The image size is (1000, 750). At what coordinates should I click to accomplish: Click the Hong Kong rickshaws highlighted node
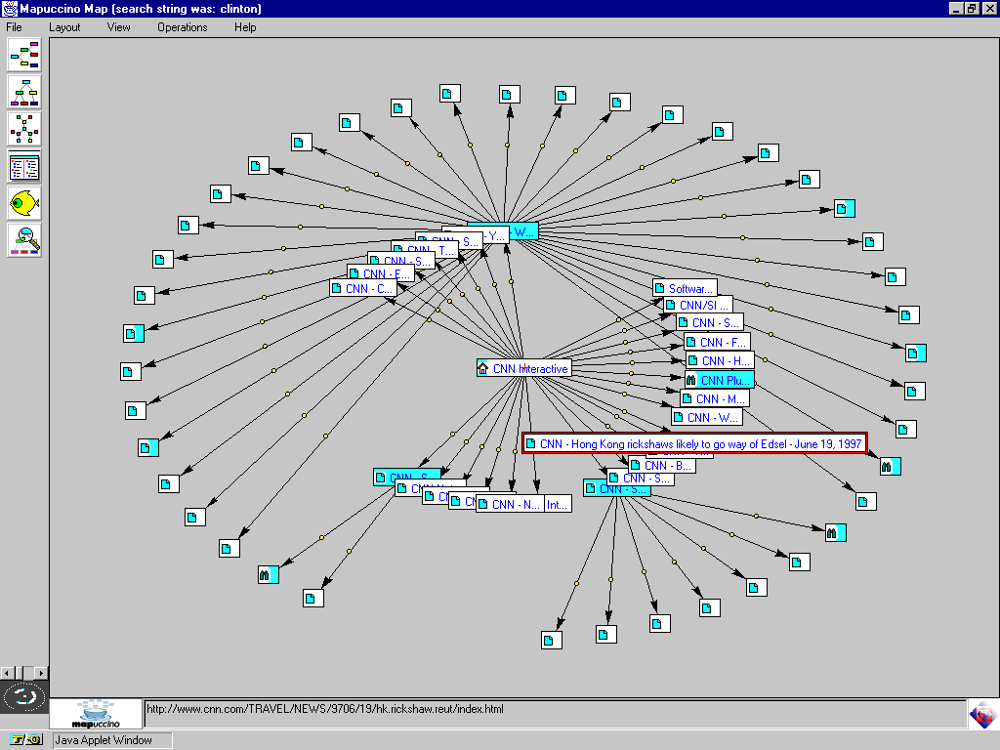(694, 444)
